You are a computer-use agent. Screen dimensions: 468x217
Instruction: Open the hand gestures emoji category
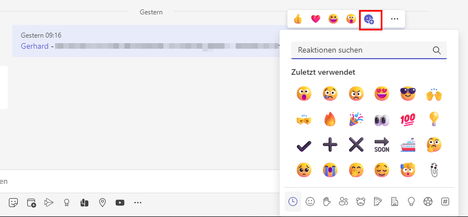pyautogui.click(x=327, y=202)
